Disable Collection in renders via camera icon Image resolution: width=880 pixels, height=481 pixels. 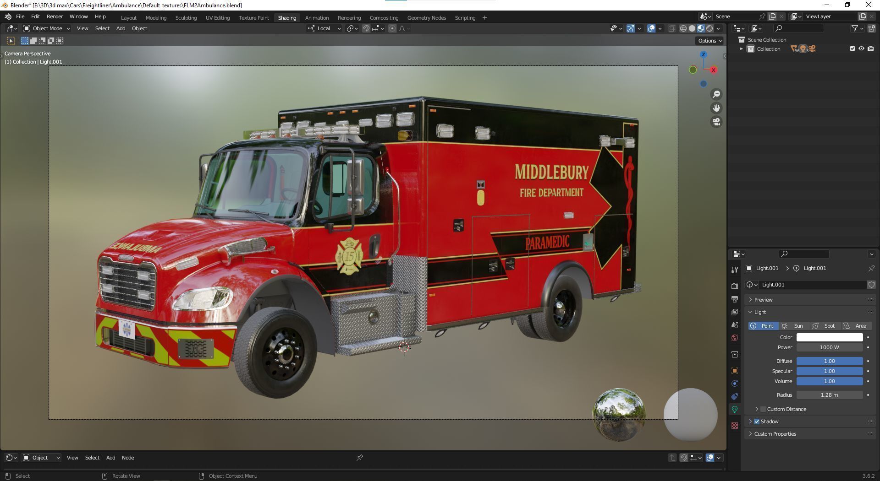(870, 49)
